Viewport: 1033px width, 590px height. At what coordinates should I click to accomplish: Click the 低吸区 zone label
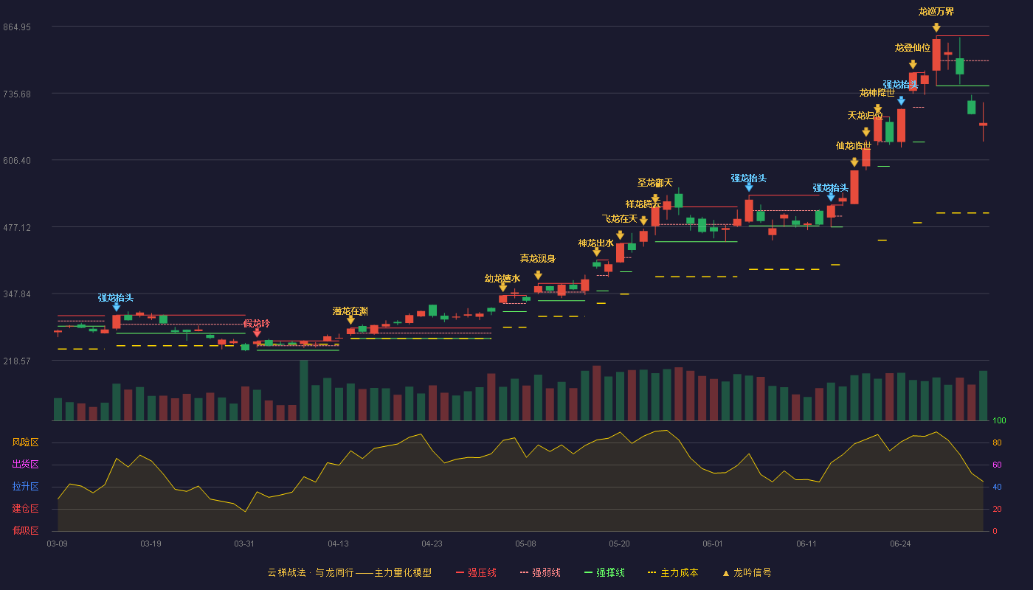click(x=25, y=530)
